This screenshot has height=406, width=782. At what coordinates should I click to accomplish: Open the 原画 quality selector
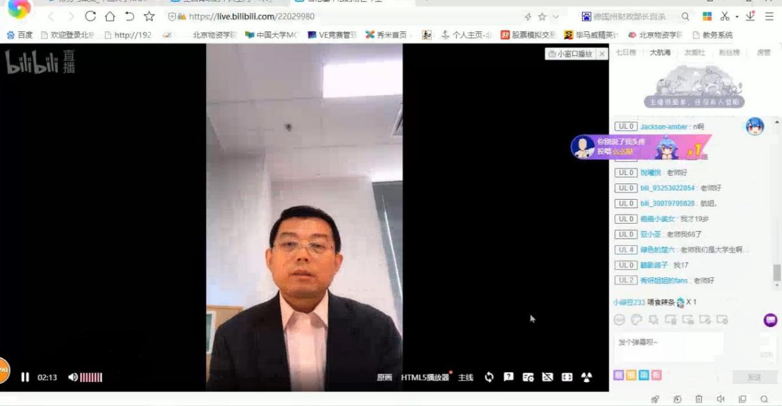(x=384, y=377)
